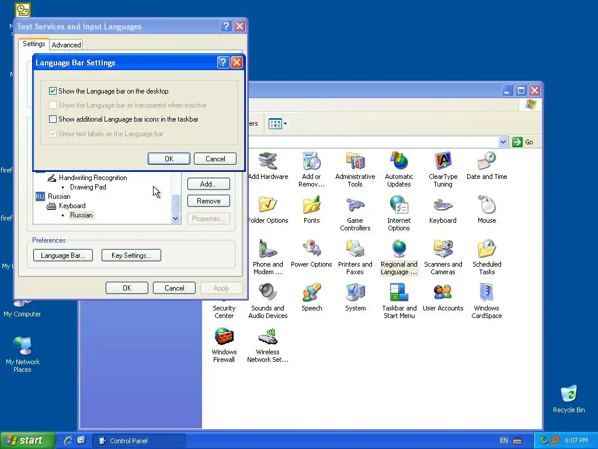
Task: Confirm Language Bar Settings with OK
Action: pyautogui.click(x=169, y=159)
